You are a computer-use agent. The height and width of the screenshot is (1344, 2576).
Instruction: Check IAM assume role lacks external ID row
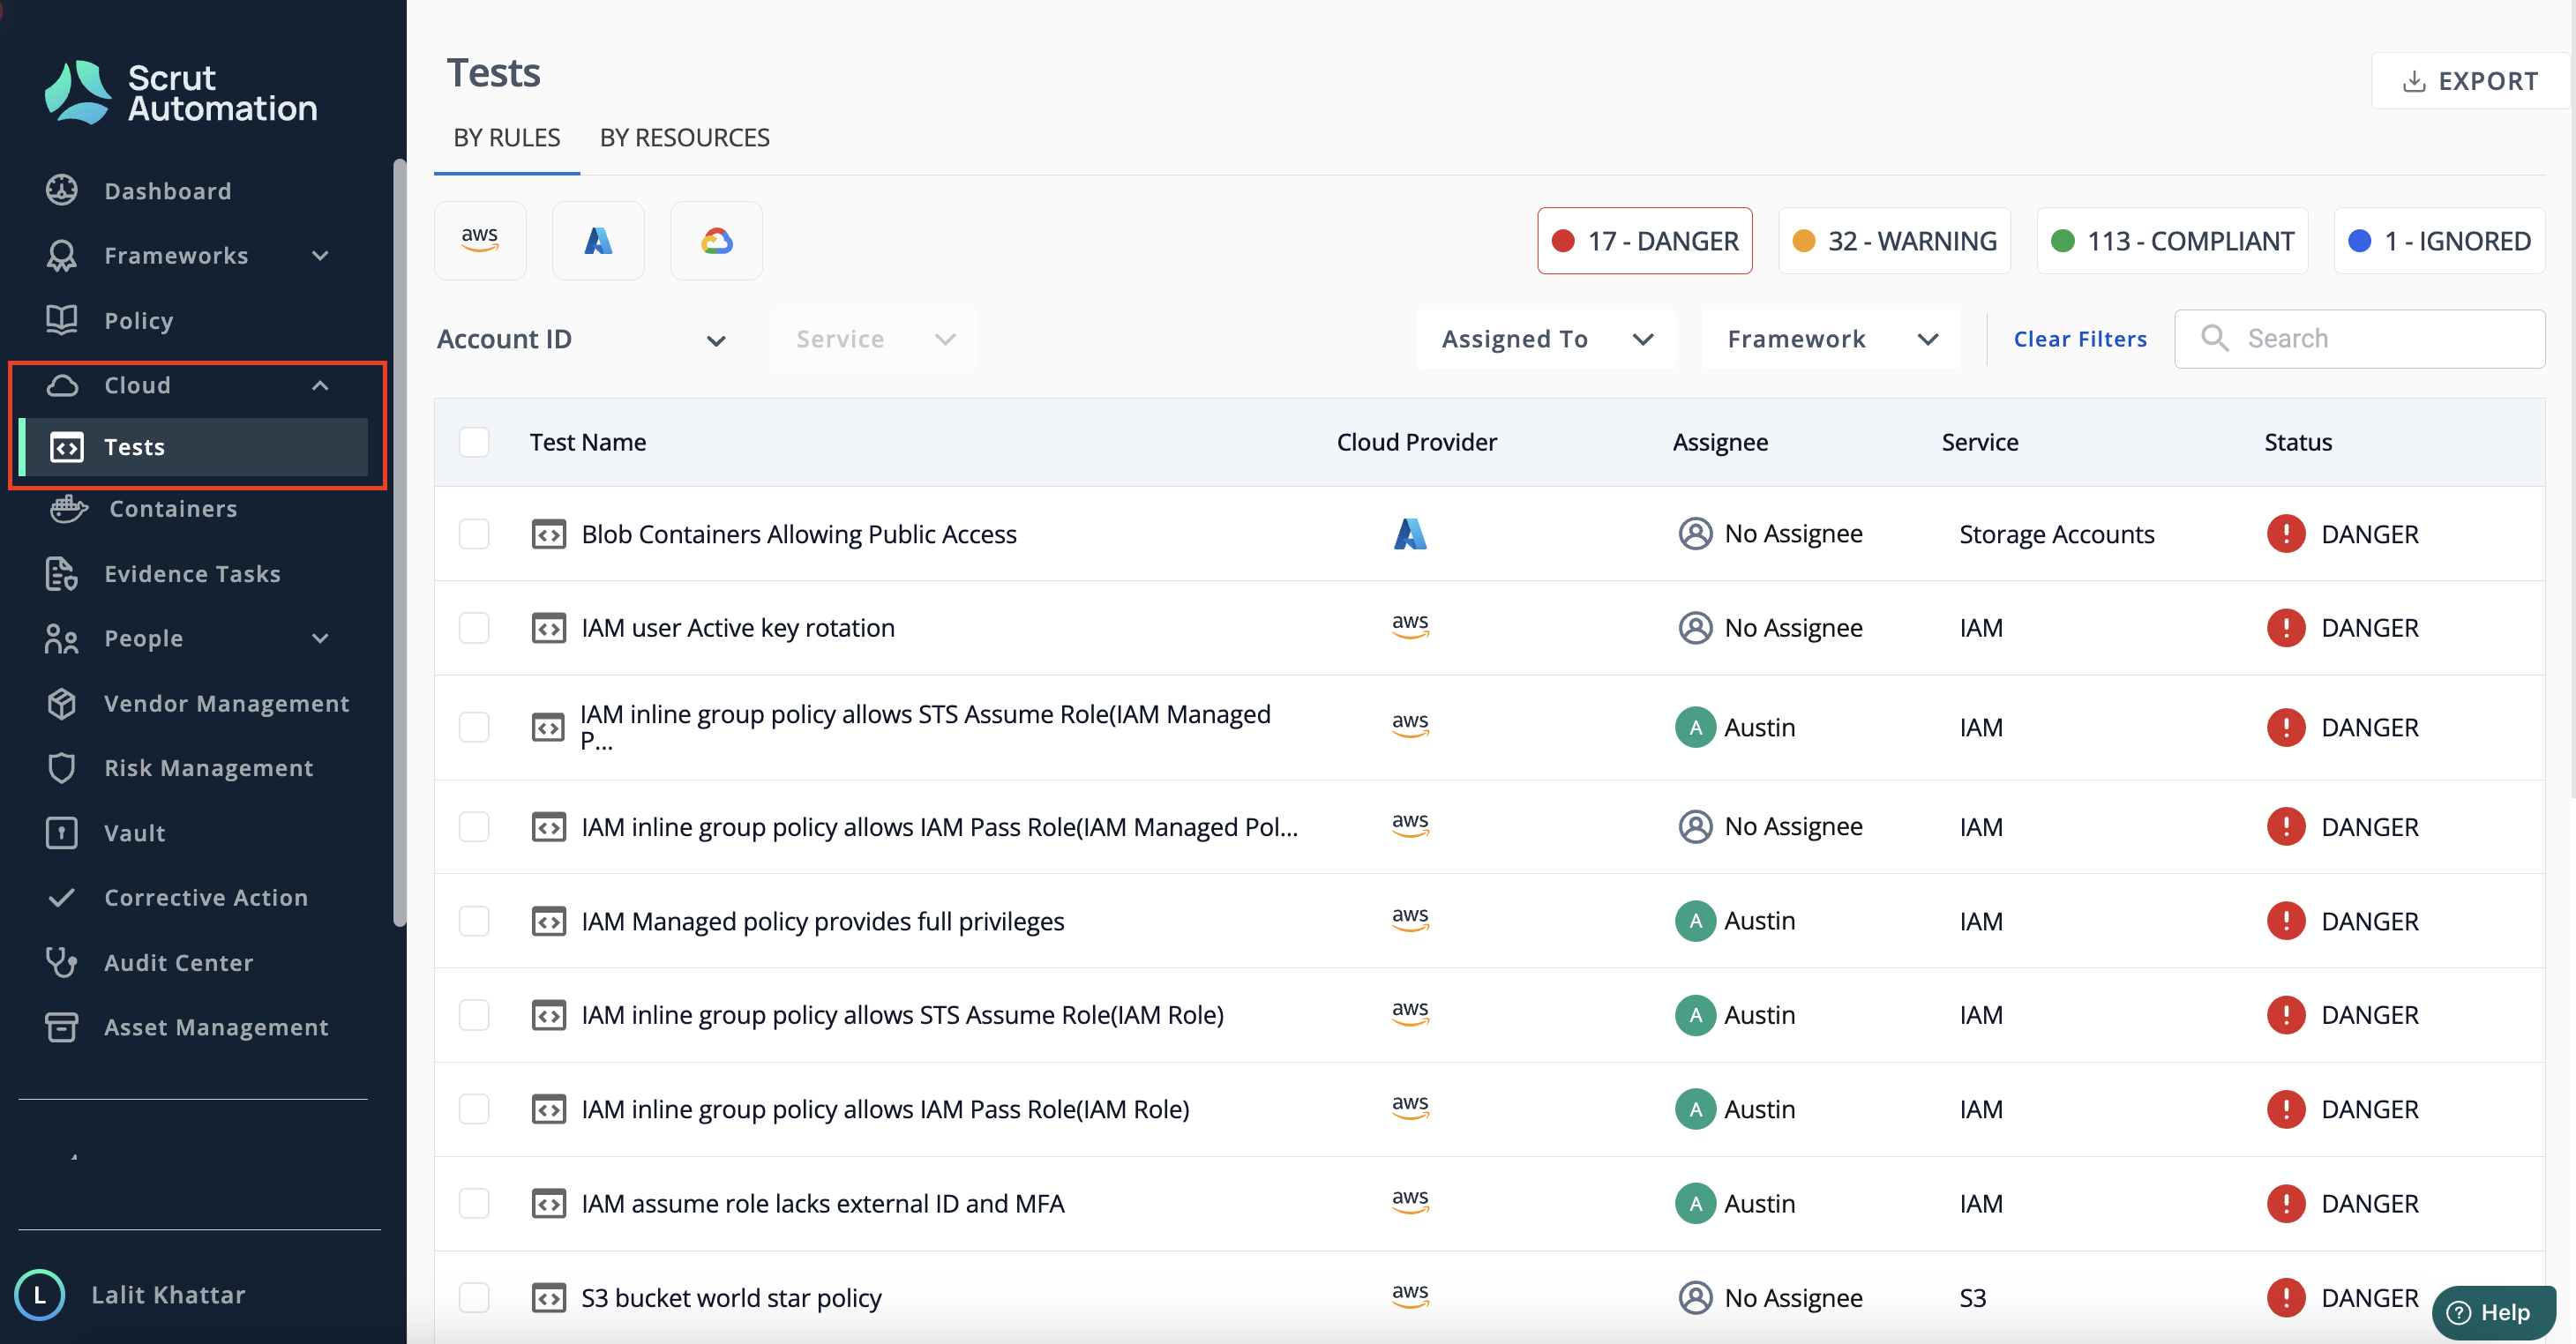click(474, 1203)
